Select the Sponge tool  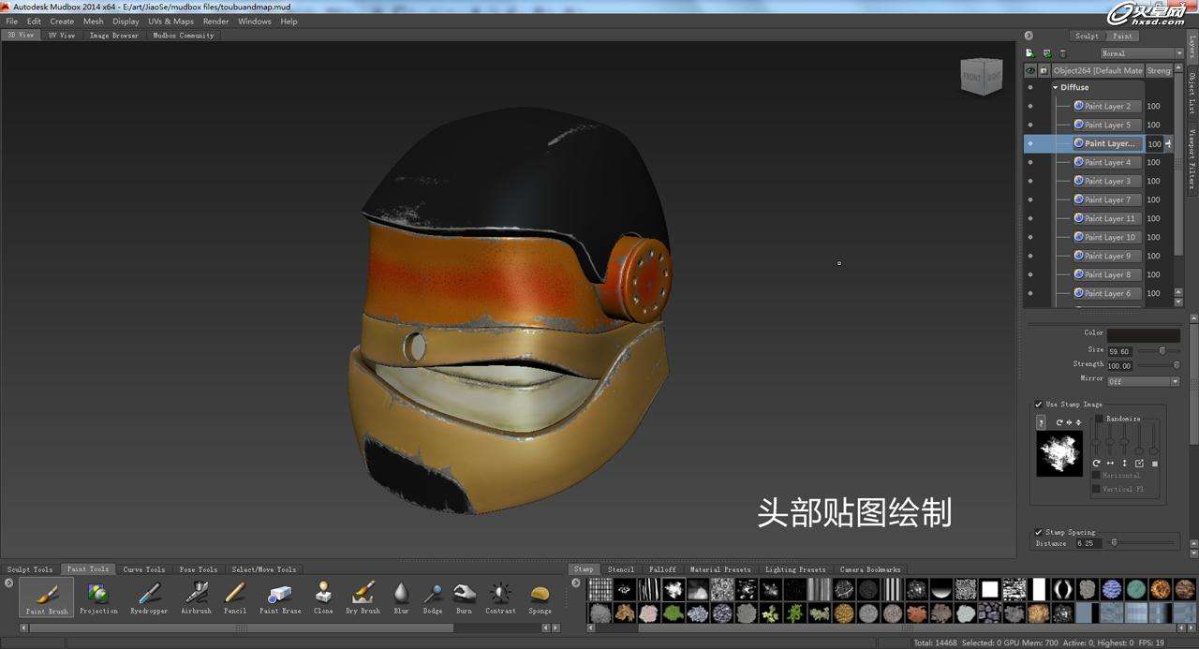pyautogui.click(x=540, y=597)
